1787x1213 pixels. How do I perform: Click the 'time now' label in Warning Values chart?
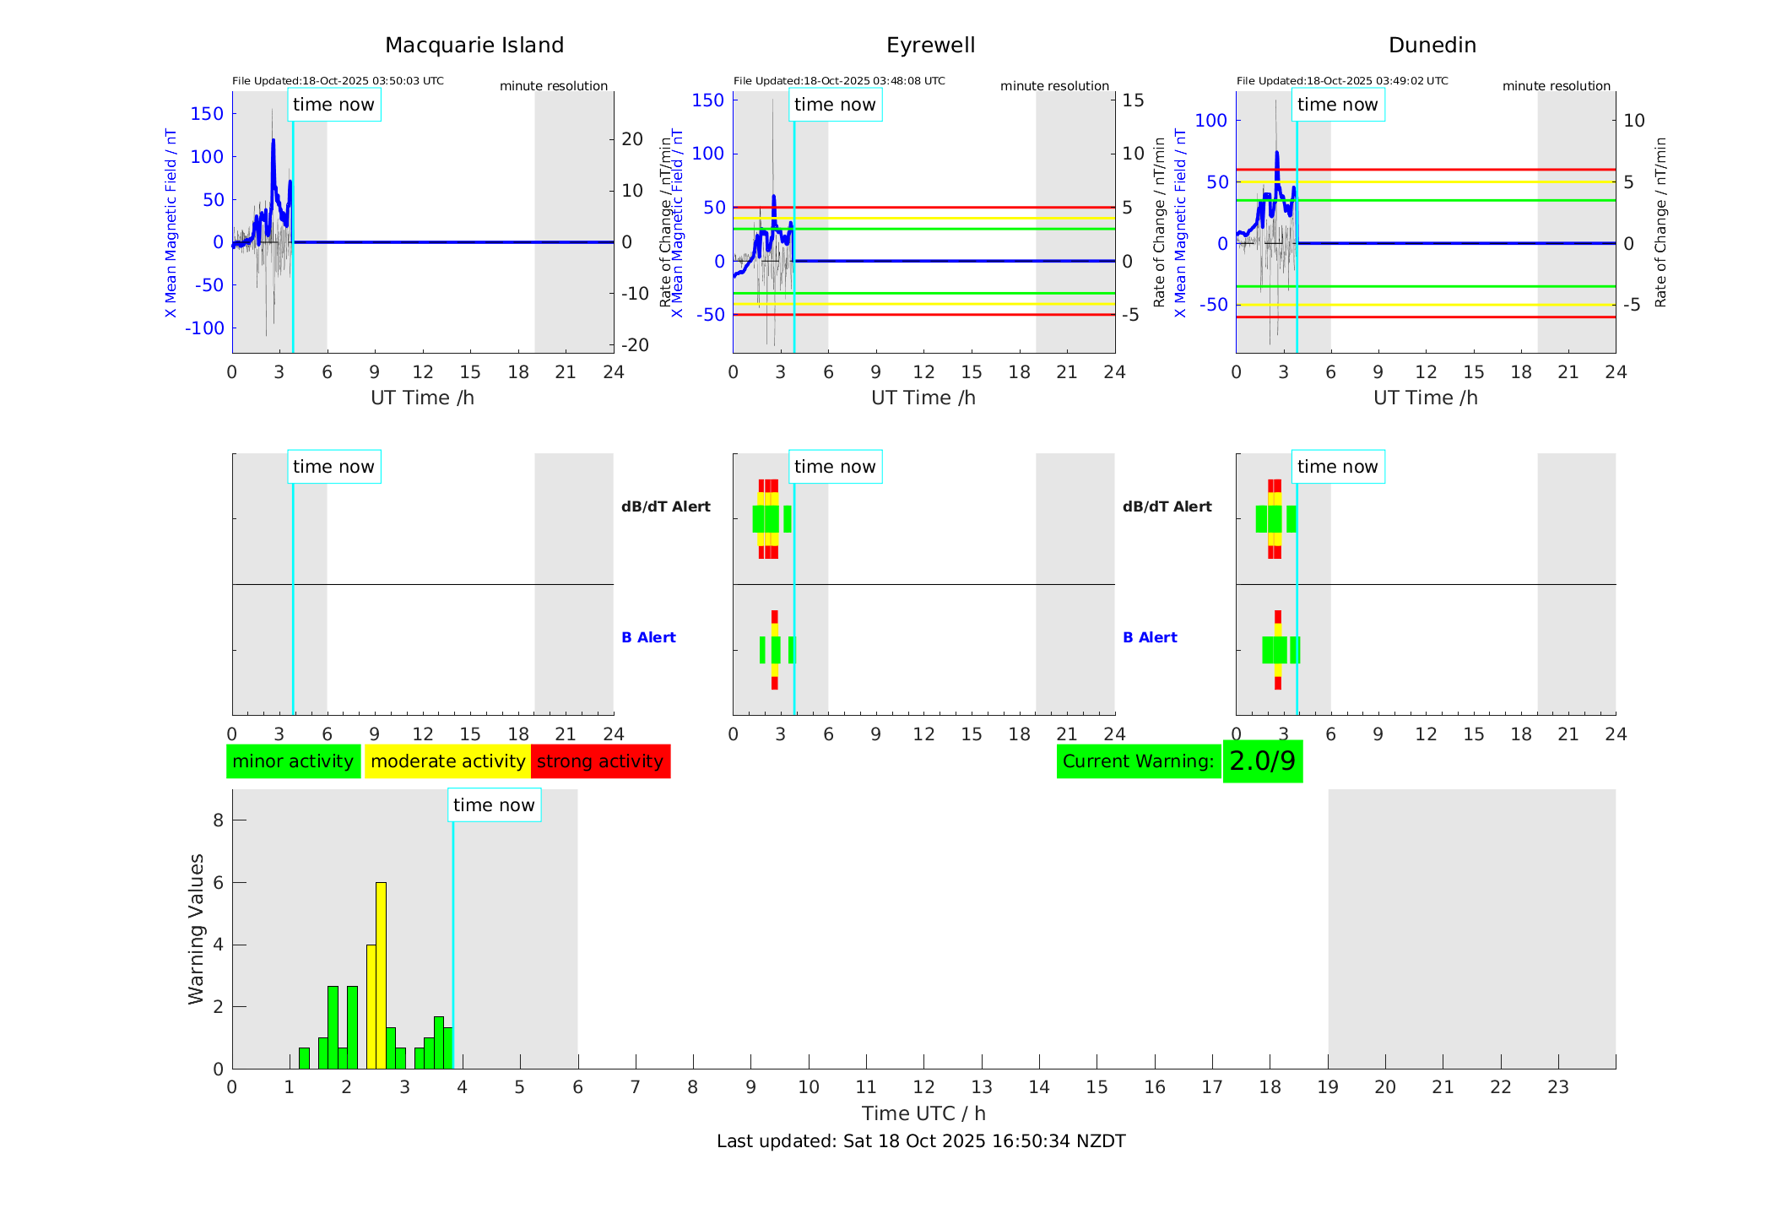pyautogui.click(x=494, y=805)
